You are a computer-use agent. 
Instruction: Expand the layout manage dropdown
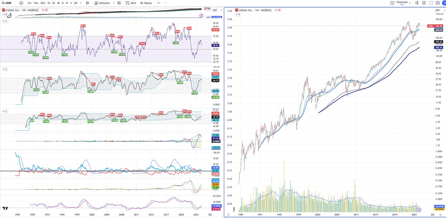coord(410,3)
